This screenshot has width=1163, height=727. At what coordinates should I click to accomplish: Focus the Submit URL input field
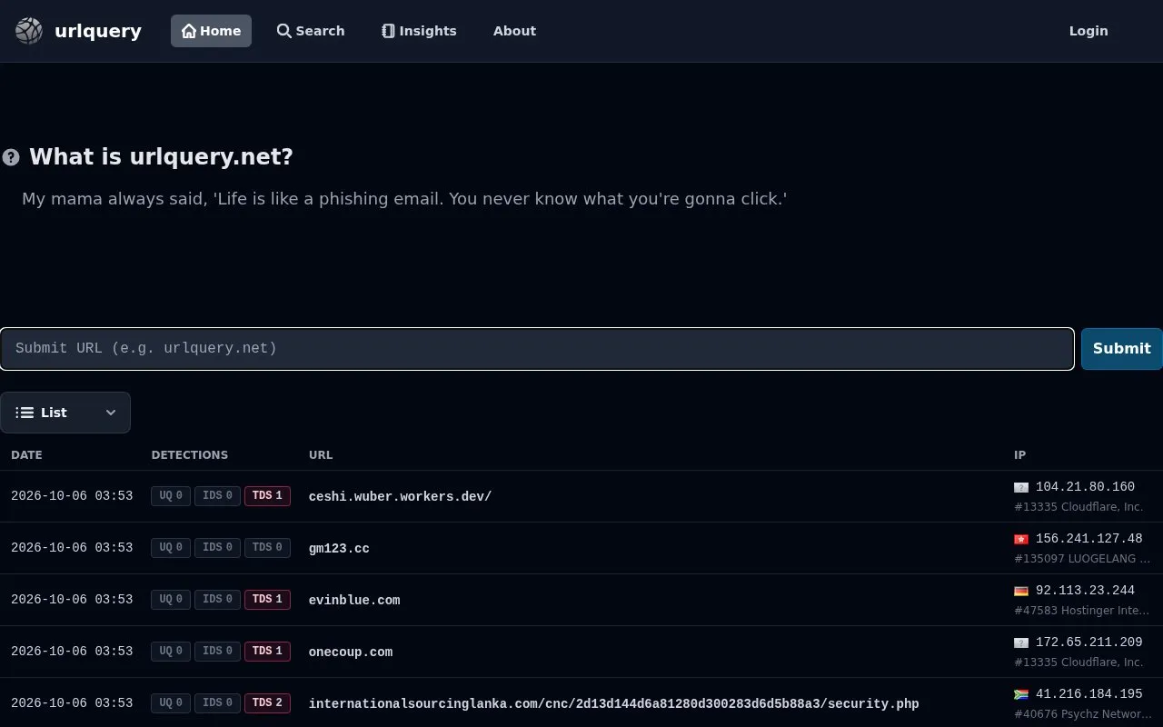pos(537,349)
